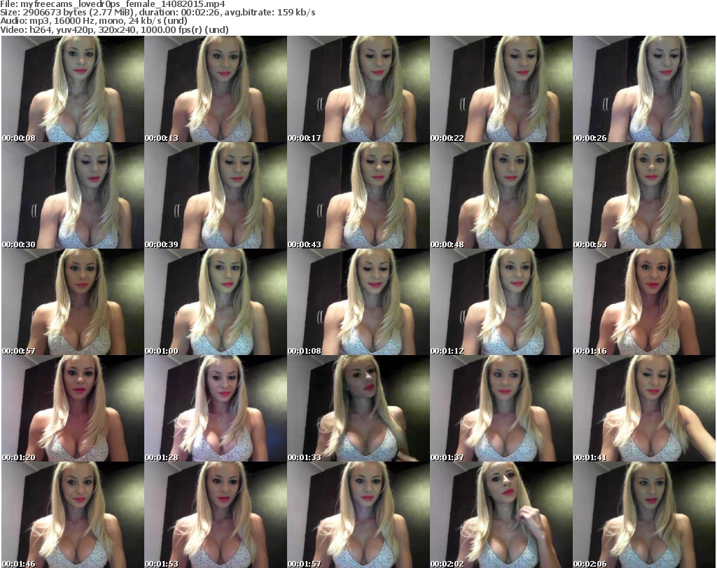The height and width of the screenshot is (568, 717).
Task: Select the thumbnail stamped 00:01:33
Action: [358, 408]
